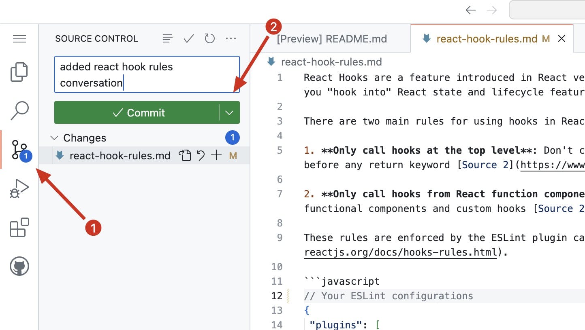Go forward with the right arrow

[491, 10]
